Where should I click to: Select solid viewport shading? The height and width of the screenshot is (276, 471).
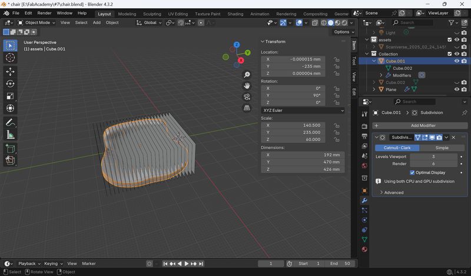(x=331, y=23)
